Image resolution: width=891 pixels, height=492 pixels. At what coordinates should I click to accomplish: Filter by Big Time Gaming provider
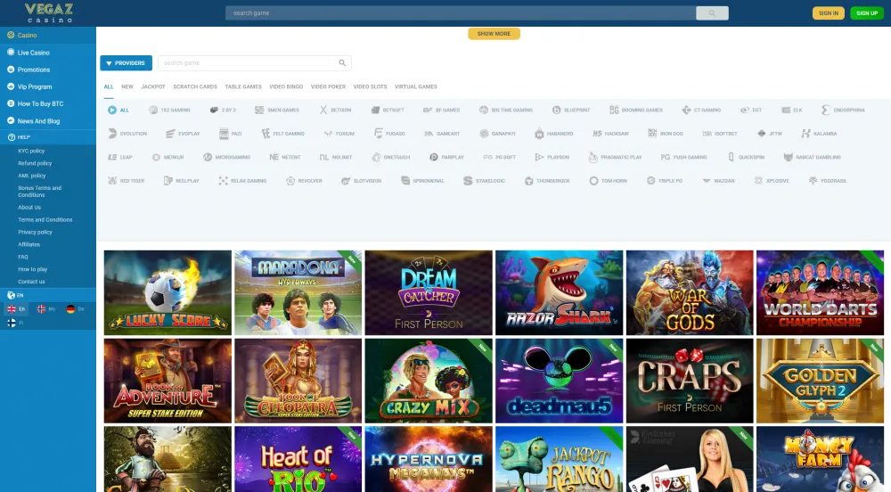click(x=506, y=111)
